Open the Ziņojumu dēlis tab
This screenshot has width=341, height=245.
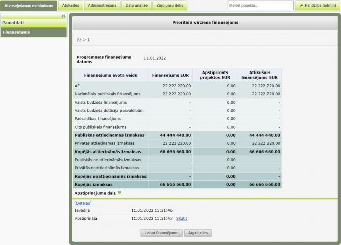[169, 6]
